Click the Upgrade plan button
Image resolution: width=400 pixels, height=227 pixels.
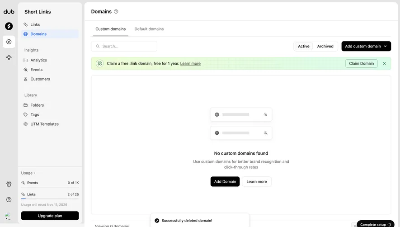point(50,216)
